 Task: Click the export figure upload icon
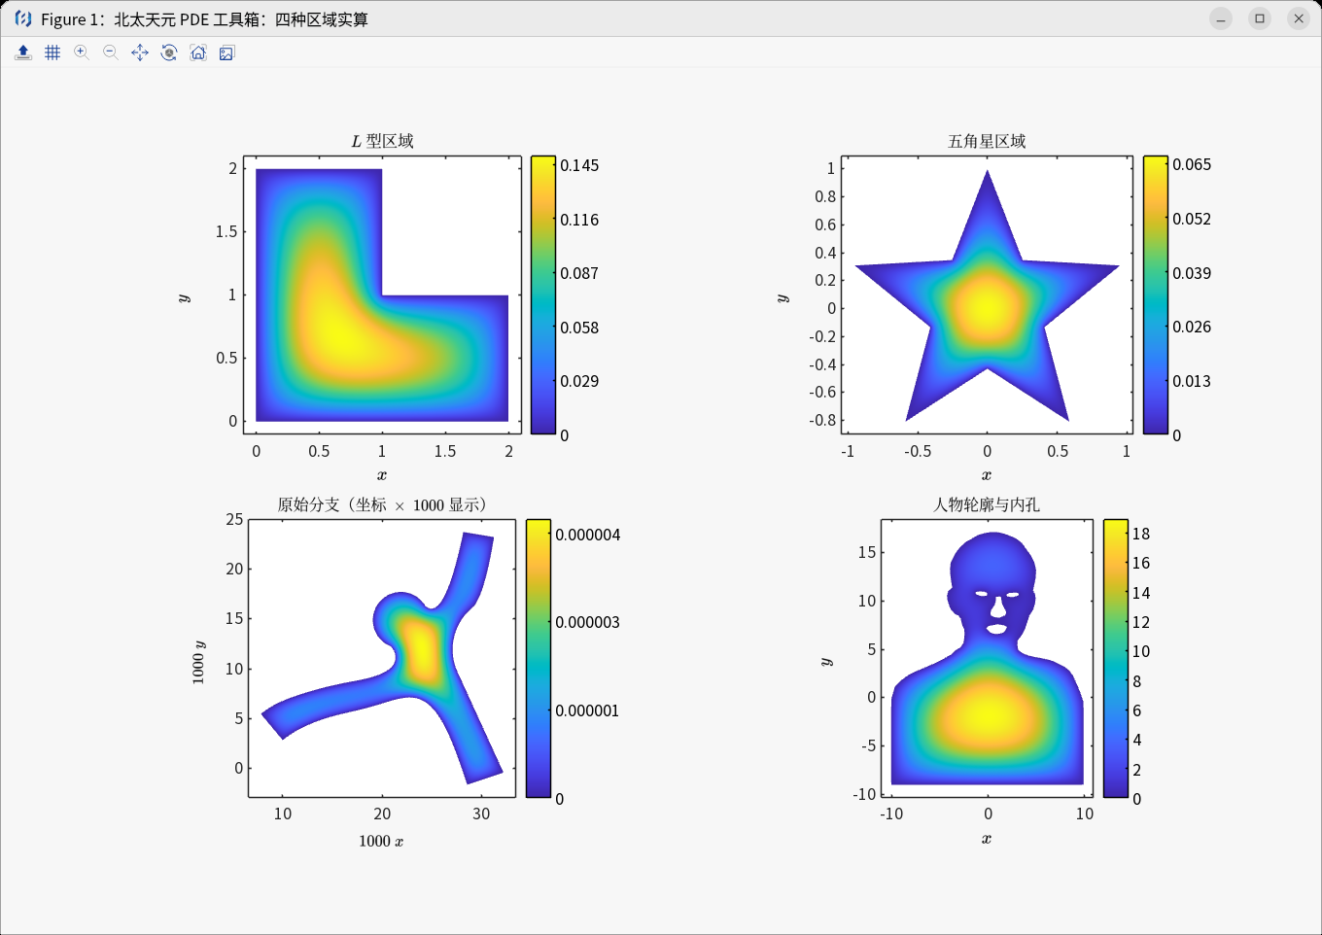pyautogui.click(x=23, y=52)
